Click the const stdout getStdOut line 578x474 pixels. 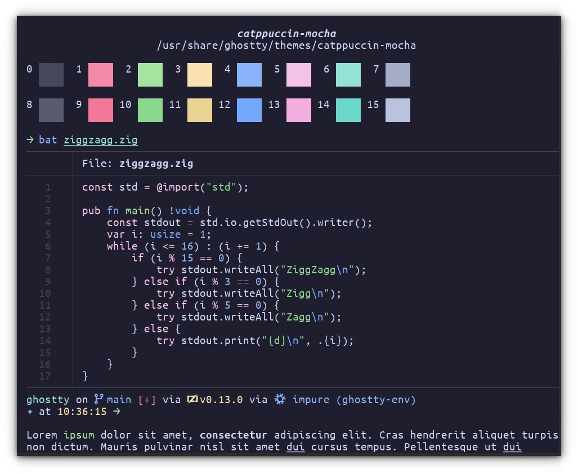point(239,223)
